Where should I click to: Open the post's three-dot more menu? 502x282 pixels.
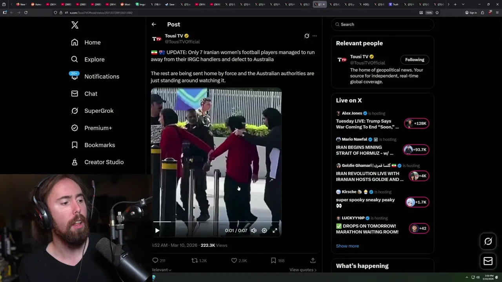pyautogui.click(x=315, y=36)
